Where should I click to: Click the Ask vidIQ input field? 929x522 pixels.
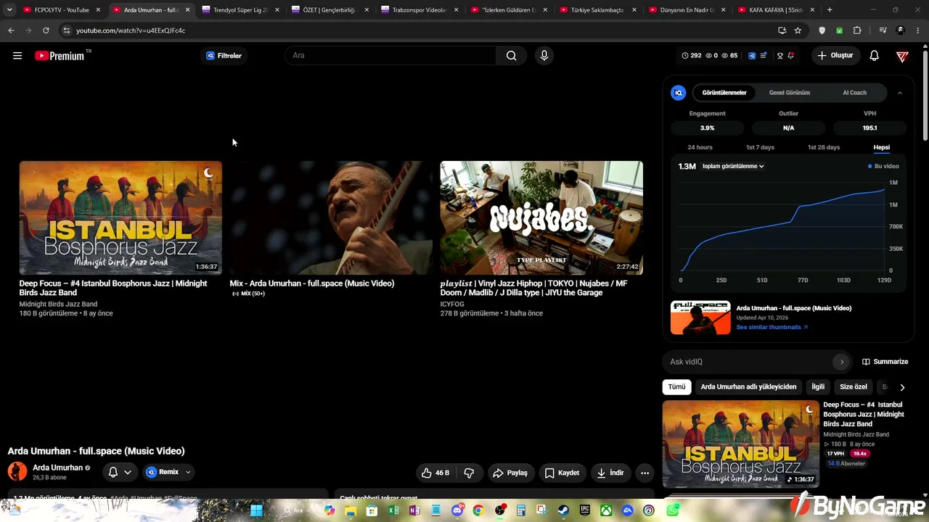point(751,362)
